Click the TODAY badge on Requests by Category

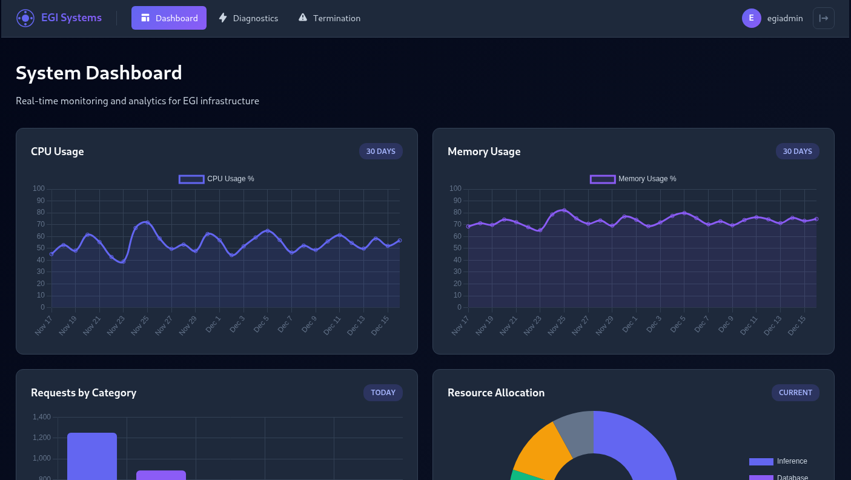click(x=383, y=393)
